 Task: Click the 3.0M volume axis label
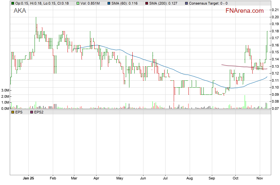point(6,90)
